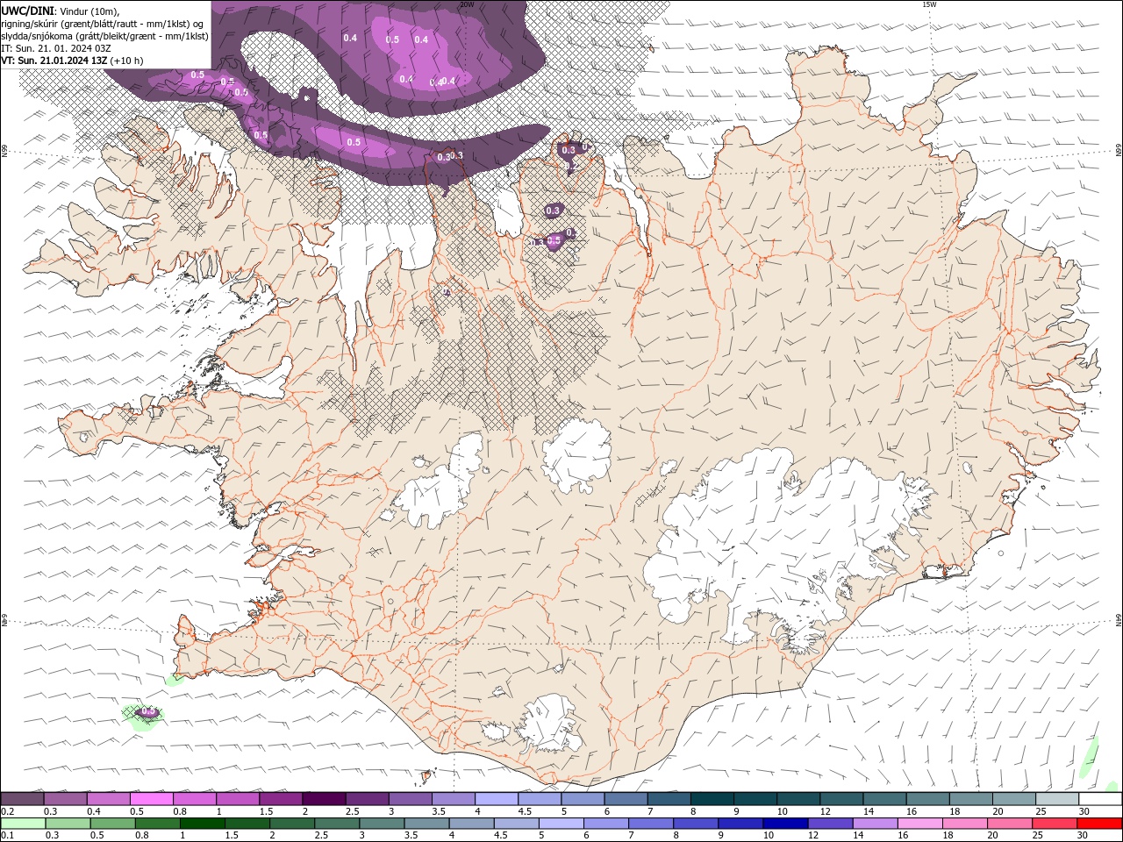The width and height of the screenshot is (1123, 842).
Task: Pick lower scale darkest green swatch at 1
Action: [x=202, y=824]
